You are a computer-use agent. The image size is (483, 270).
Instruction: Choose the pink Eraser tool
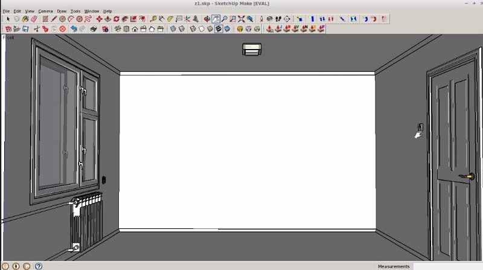34,19
